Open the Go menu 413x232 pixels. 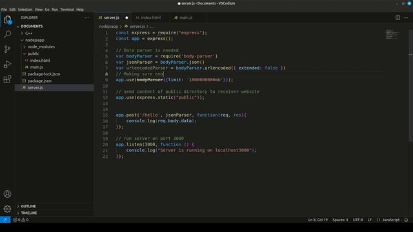coord(47,10)
